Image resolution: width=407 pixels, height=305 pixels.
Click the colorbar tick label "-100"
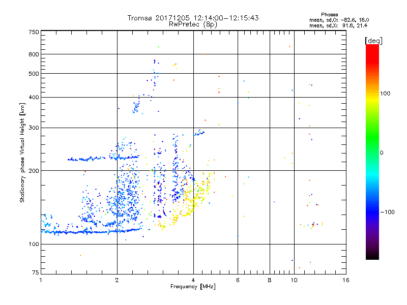(387, 212)
